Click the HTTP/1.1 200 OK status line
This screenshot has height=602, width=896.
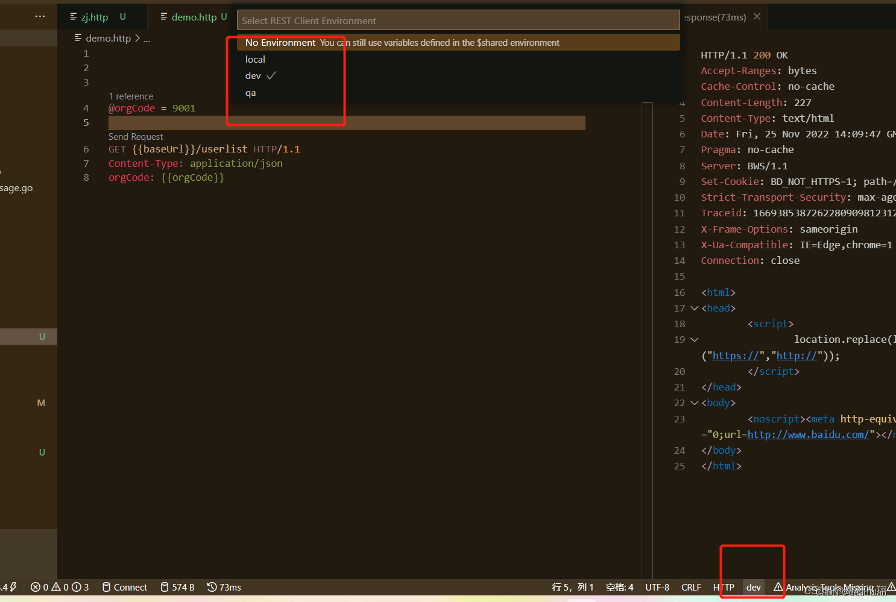coord(744,55)
